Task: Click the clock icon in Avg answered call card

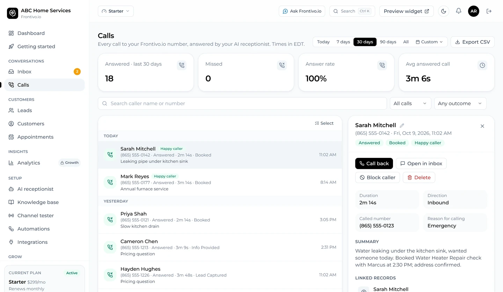Action: (482, 65)
